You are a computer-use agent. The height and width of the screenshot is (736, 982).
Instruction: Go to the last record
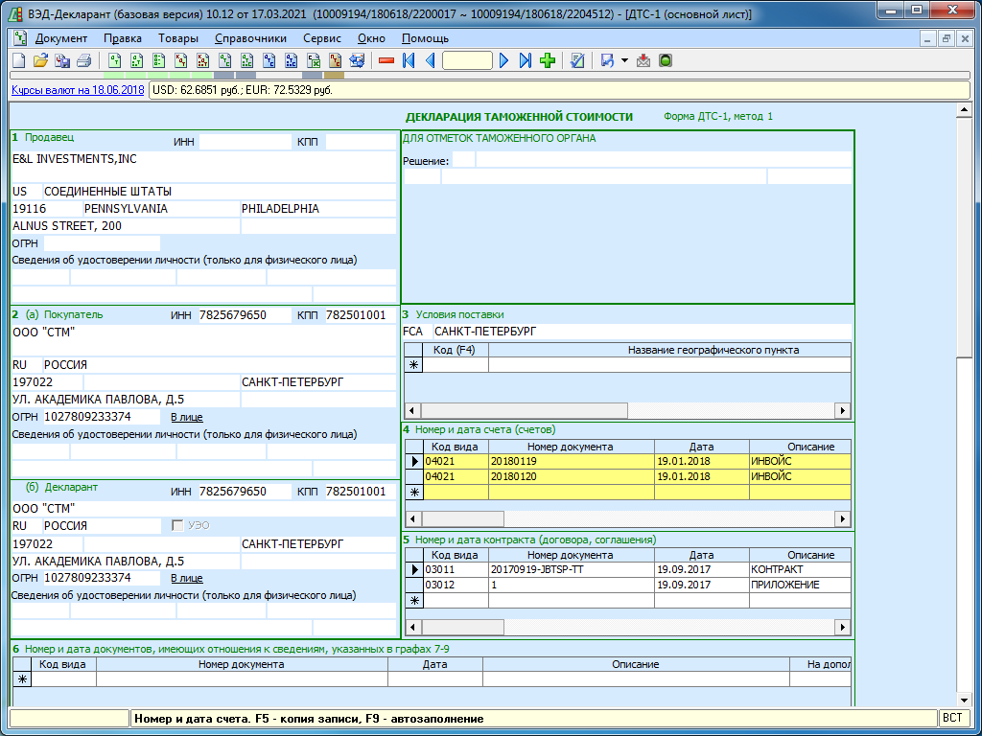(525, 60)
